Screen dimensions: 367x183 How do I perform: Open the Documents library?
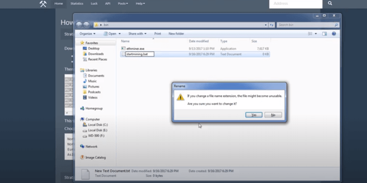(x=96, y=76)
